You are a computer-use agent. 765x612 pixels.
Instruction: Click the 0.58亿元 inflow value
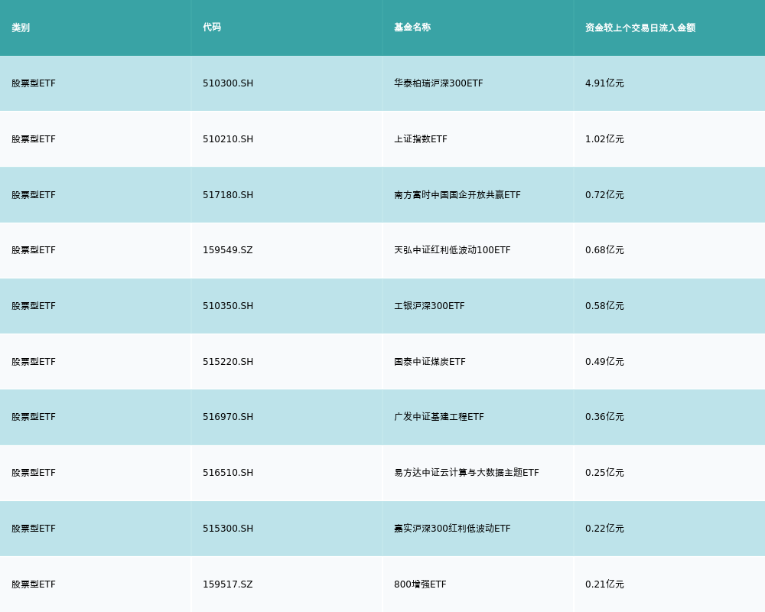click(x=604, y=306)
